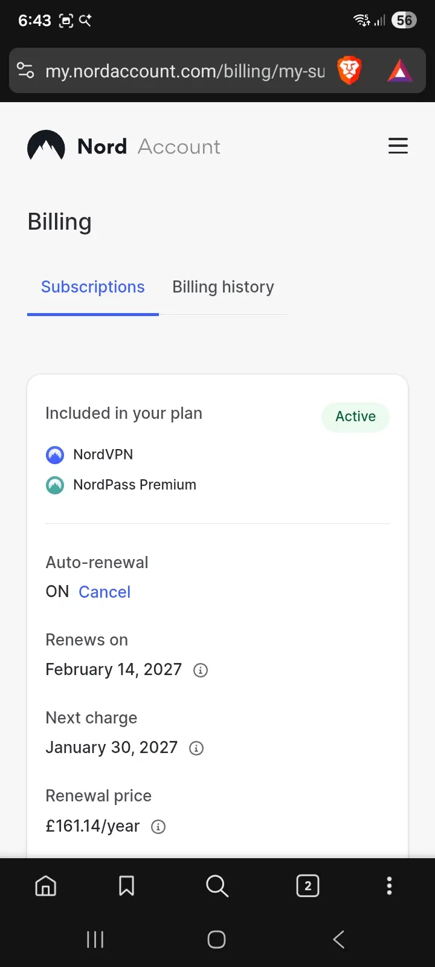Tap the Brave Rewards triangle icon
This screenshot has width=435, height=967.
click(400, 71)
